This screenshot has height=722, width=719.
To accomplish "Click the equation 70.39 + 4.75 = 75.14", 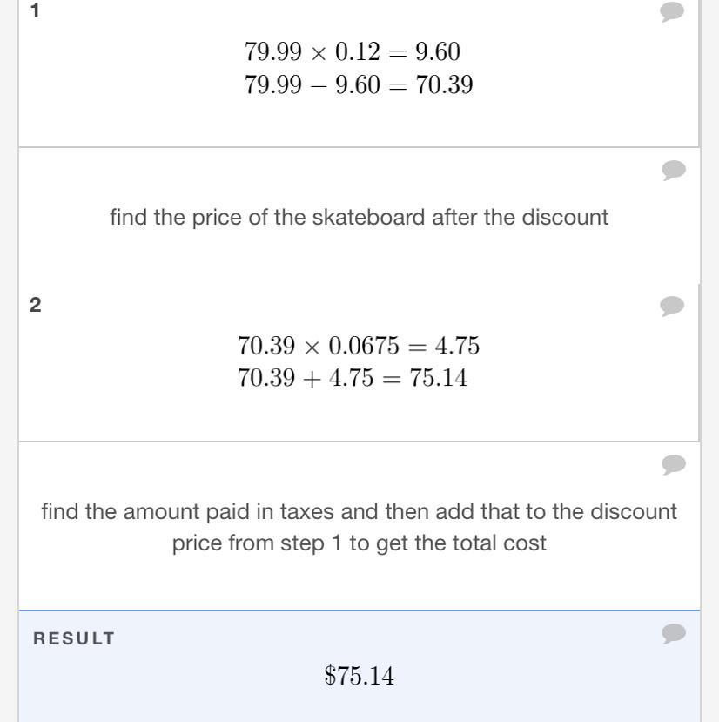I will [353, 378].
